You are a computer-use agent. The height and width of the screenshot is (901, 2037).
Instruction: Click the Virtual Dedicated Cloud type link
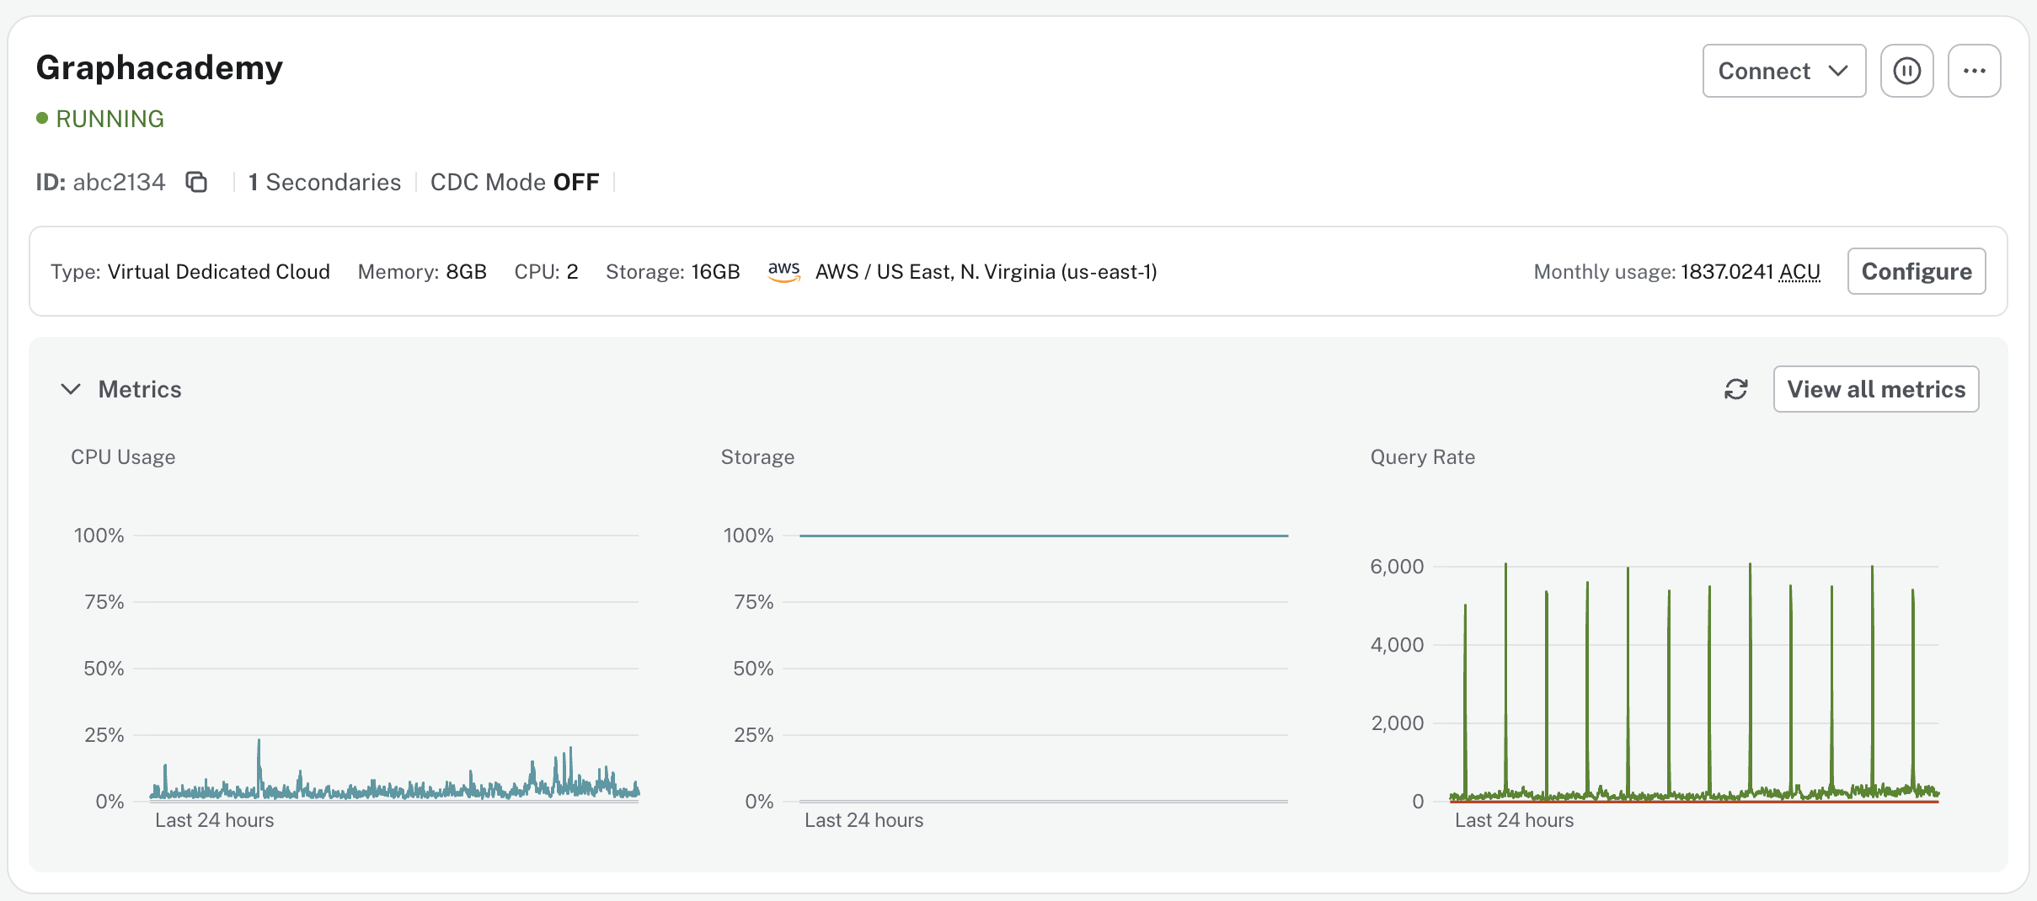218,271
